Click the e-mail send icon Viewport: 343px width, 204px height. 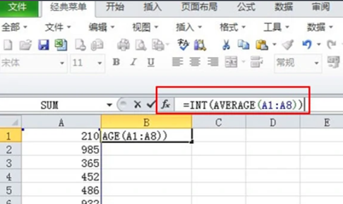tap(97, 45)
